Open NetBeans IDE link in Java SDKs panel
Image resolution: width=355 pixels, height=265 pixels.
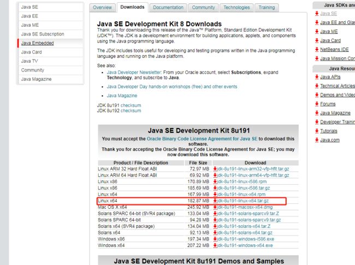coord(334,50)
